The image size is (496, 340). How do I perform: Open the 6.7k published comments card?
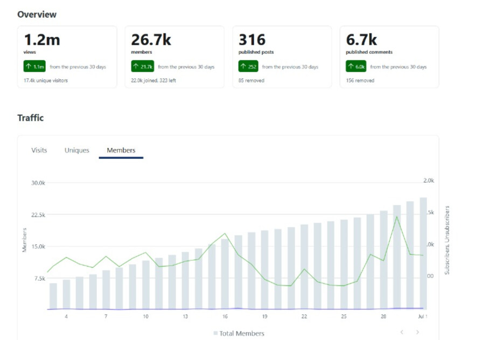(x=389, y=57)
